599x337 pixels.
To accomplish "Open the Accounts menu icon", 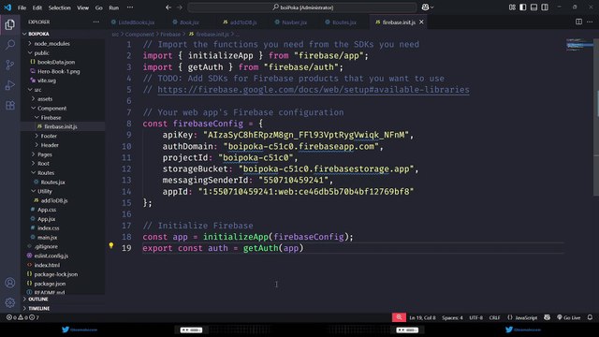I will 10,283.
